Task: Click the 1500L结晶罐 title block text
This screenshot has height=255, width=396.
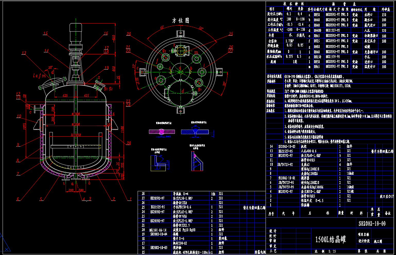Action: click(x=330, y=239)
